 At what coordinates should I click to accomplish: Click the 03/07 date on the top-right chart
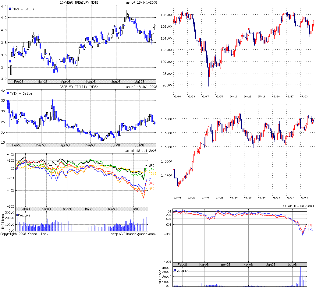(x=205, y=96)
